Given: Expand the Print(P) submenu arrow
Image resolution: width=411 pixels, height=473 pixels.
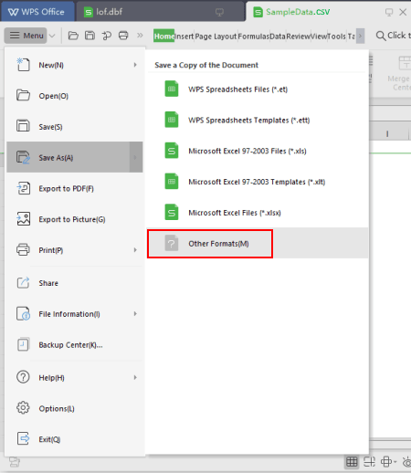Looking at the screenshot, I should tap(135, 250).
